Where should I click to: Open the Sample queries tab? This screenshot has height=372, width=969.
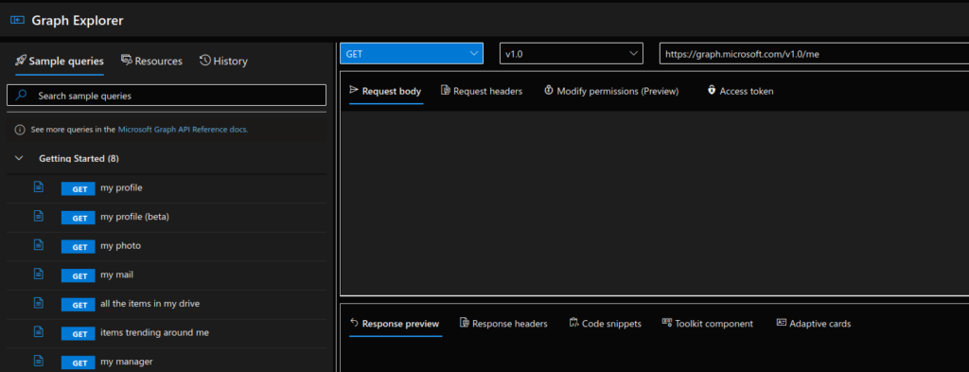60,62
